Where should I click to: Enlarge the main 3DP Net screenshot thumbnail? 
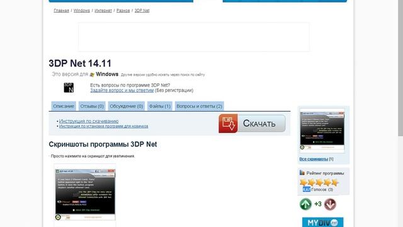click(x=85, y=195)
